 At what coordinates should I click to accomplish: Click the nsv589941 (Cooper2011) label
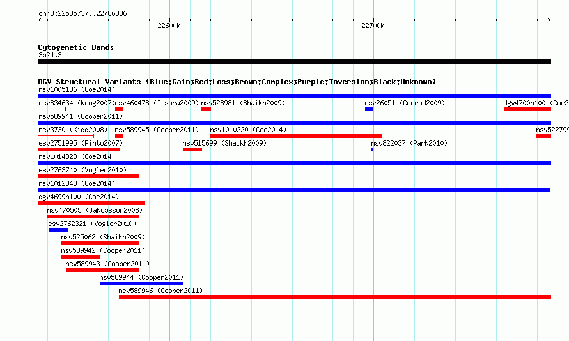tap(81, 116)
